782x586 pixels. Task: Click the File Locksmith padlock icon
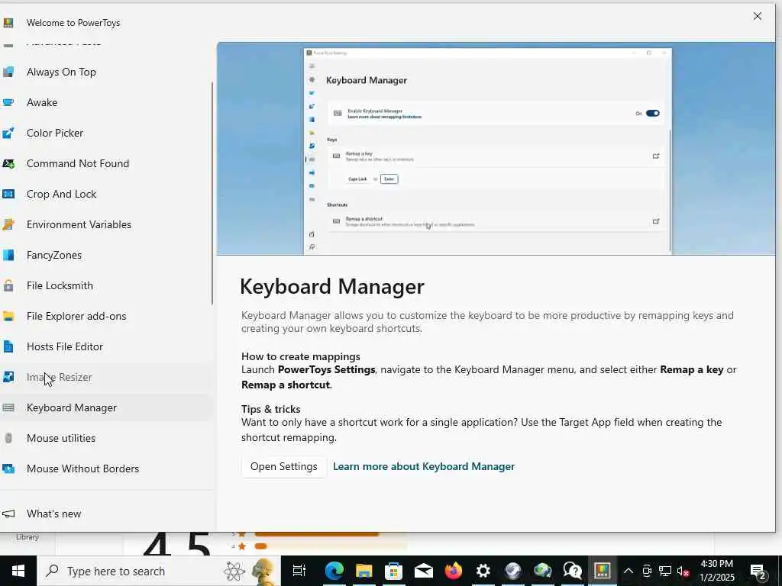(x=8, y=285)
